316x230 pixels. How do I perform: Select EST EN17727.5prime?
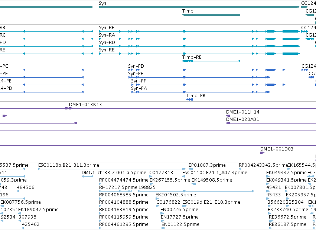click(x=180, y=217)
